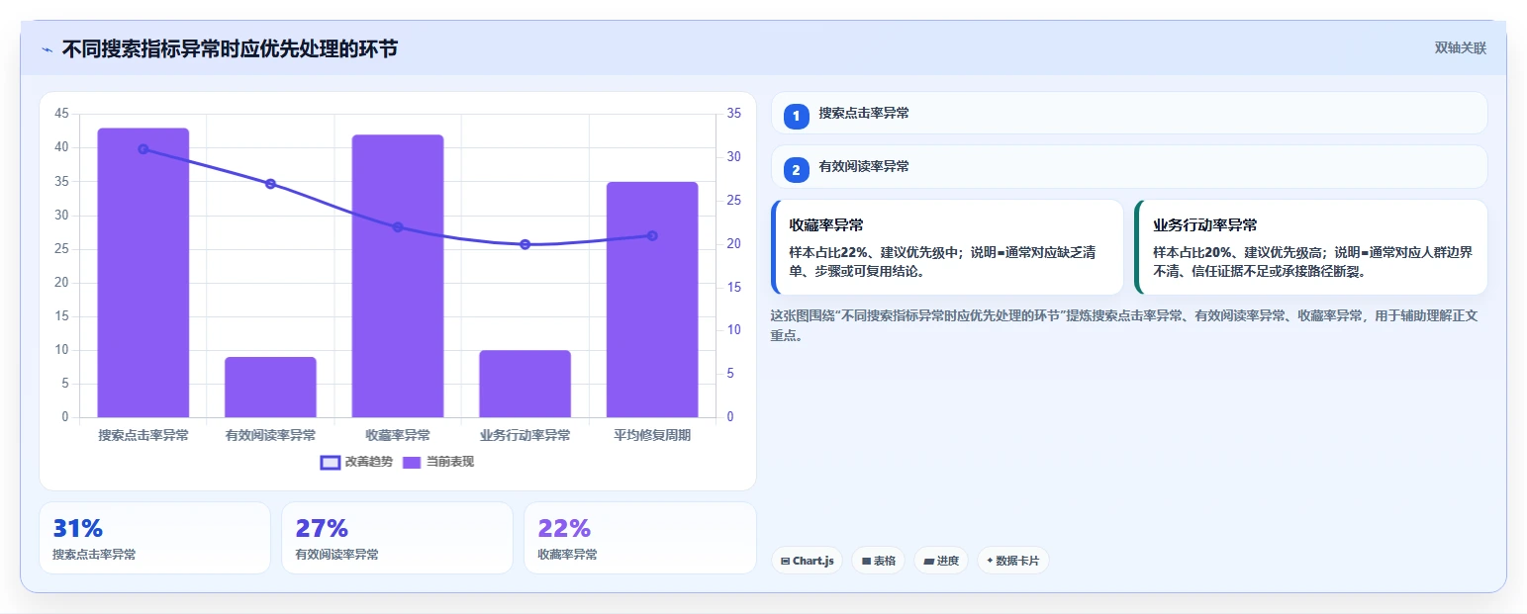Click the number 1 badge icon
The image size is (1527, 614).
coord(796,116)
